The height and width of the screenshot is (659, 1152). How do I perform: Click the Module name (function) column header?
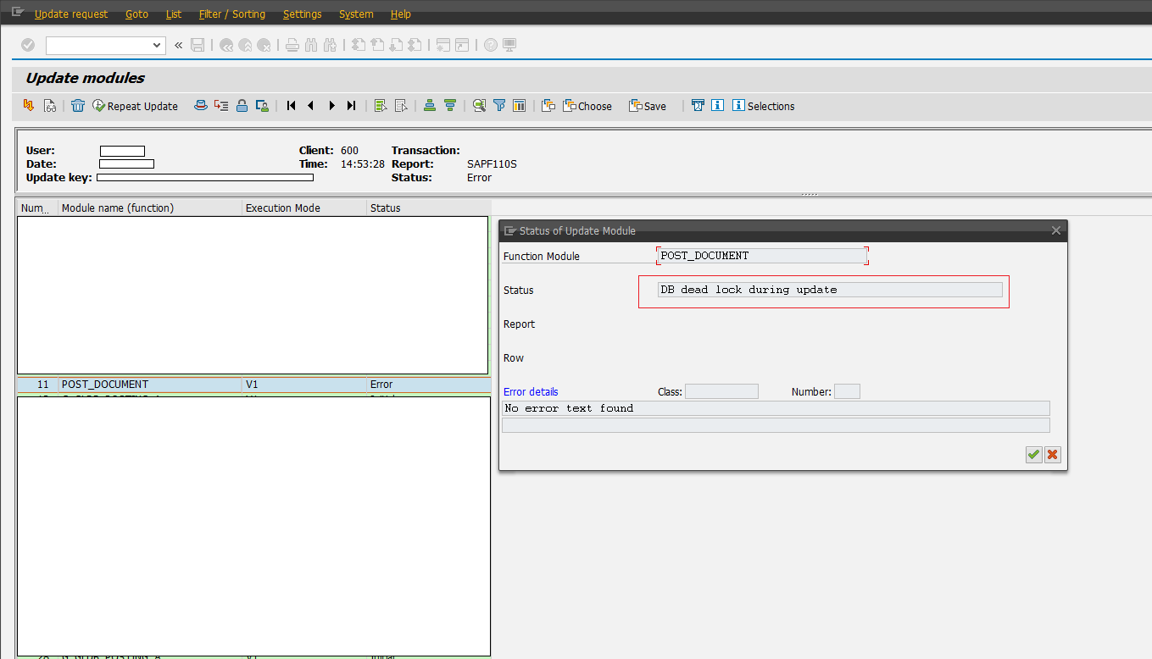(x=150, y=208)
